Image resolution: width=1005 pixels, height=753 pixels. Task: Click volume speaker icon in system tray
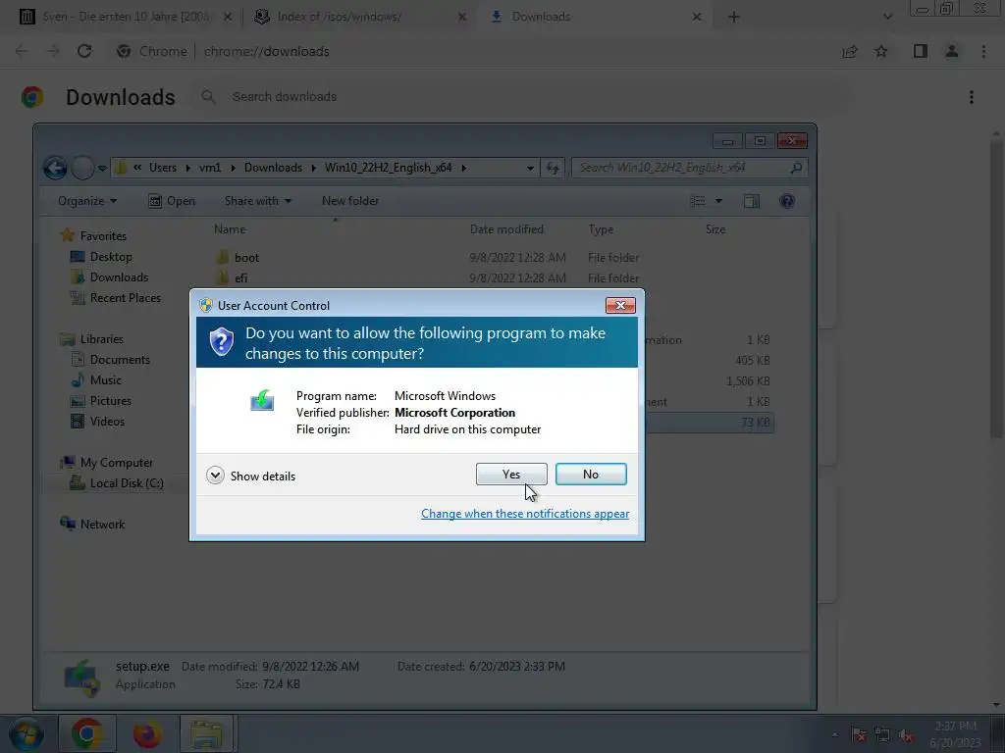906,735
